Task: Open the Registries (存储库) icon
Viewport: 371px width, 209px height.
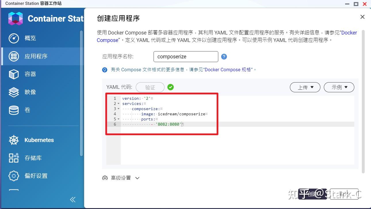Action: (14, 158)
